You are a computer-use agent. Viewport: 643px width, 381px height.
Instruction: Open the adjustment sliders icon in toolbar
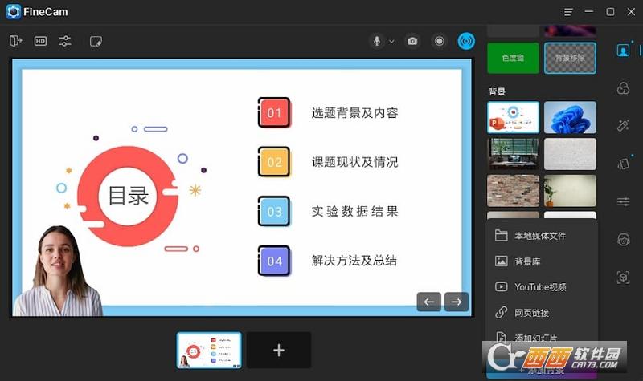click(65, 41)
